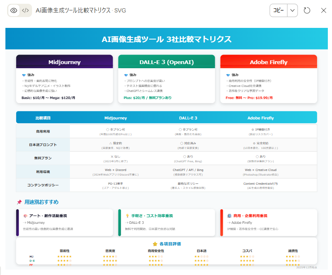This screenshot has height=275, width=332.
Task: Click the '△ 限定的' cell for Midjourney
Action: click(x=116, y=143)
